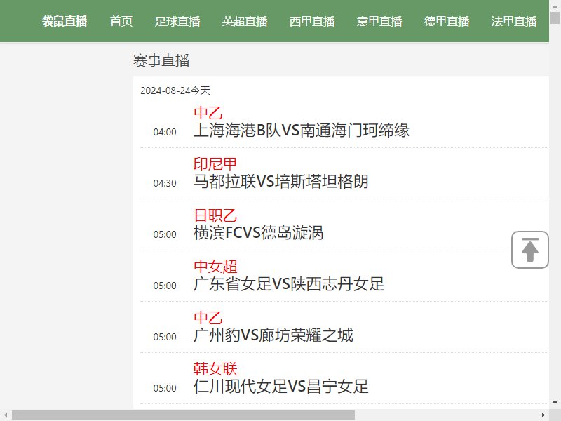Screen dimensions: 561x421
Task: Click the 印尼甲 league label
Action: pos(215,164)
